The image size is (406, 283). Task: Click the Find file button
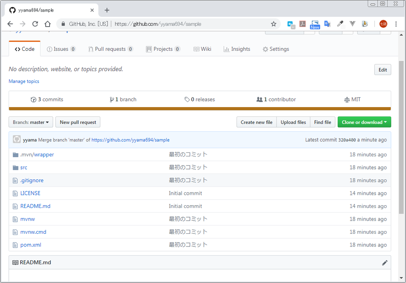point(323,122)
